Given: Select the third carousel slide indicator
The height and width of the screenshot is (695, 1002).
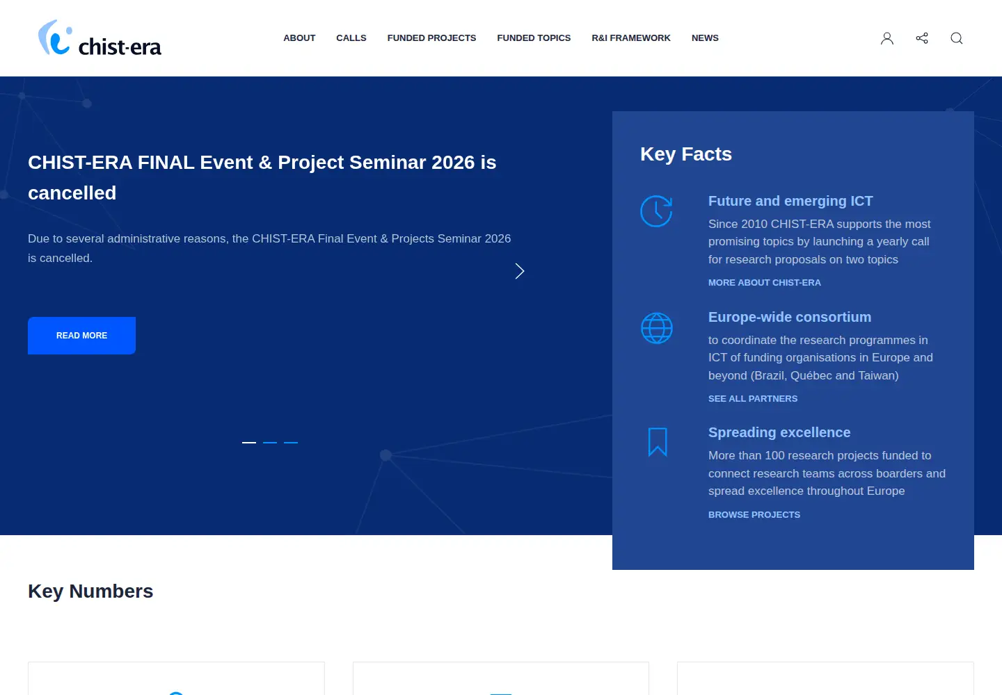Looking at the screenshot, I should [291, 442].
